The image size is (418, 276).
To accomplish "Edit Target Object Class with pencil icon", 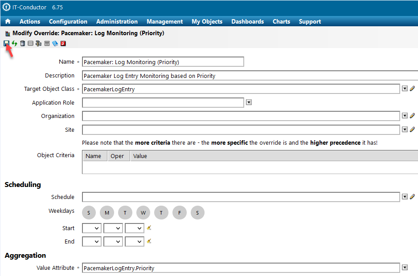I will coord(412,89).
